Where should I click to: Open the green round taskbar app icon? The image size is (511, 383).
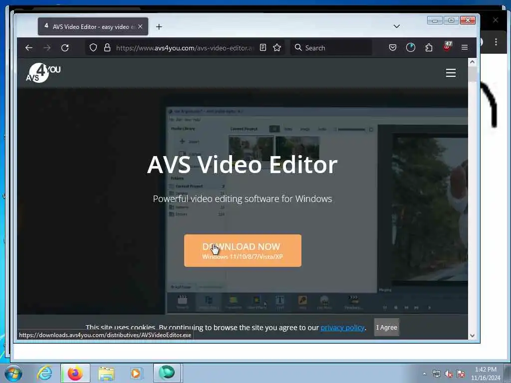click(x=167, y=373)
